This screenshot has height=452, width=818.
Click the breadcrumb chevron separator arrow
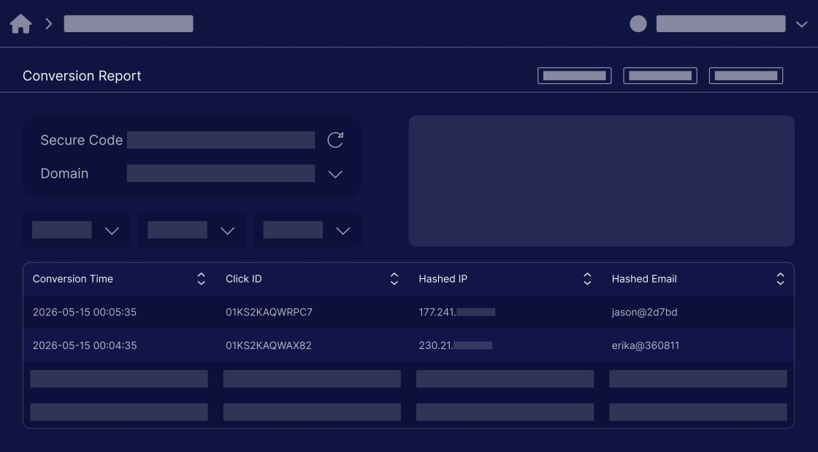pyautogui.click(x=48, y=23)
